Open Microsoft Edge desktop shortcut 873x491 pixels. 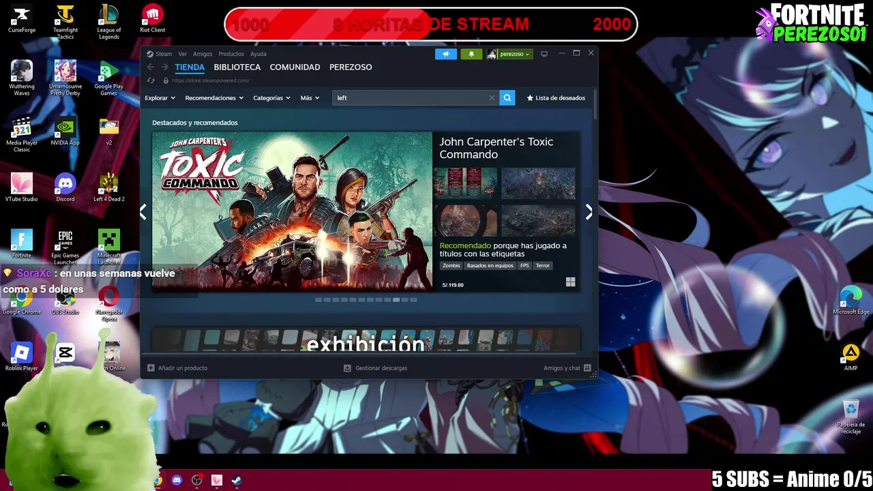point(851,301)
